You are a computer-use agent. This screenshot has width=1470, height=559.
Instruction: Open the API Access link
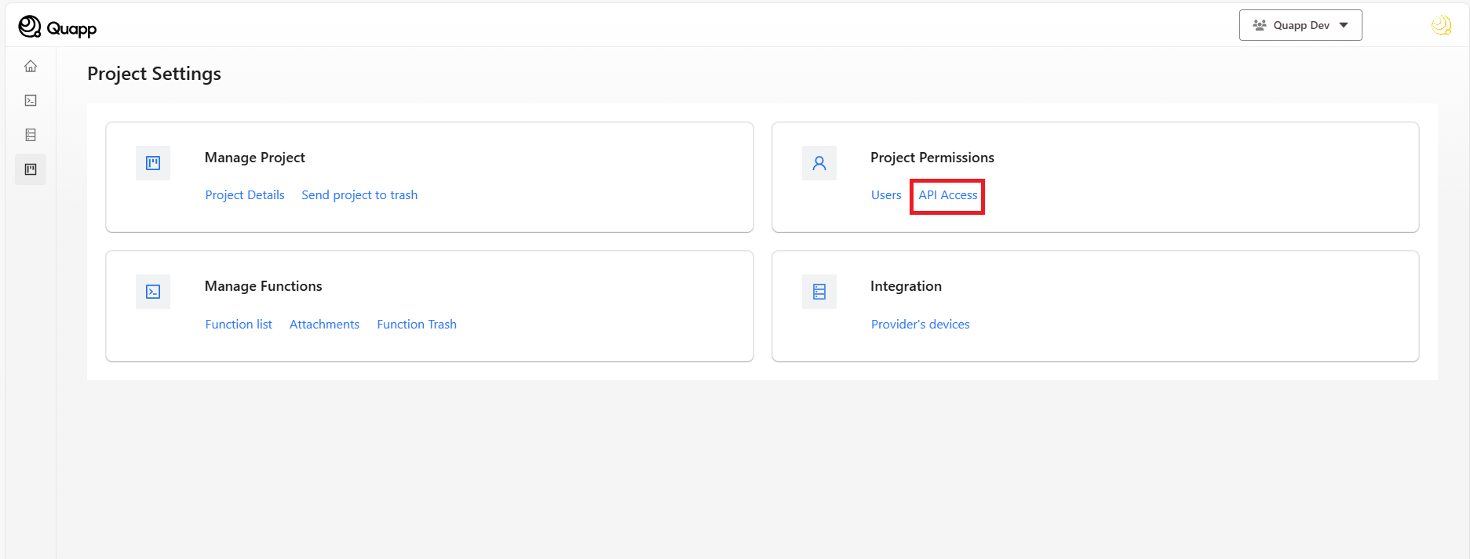[x=947, y=195]
